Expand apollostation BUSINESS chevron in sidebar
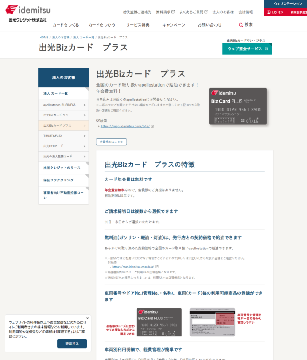Viewport: 307px width, 360px height. point(84,105)
